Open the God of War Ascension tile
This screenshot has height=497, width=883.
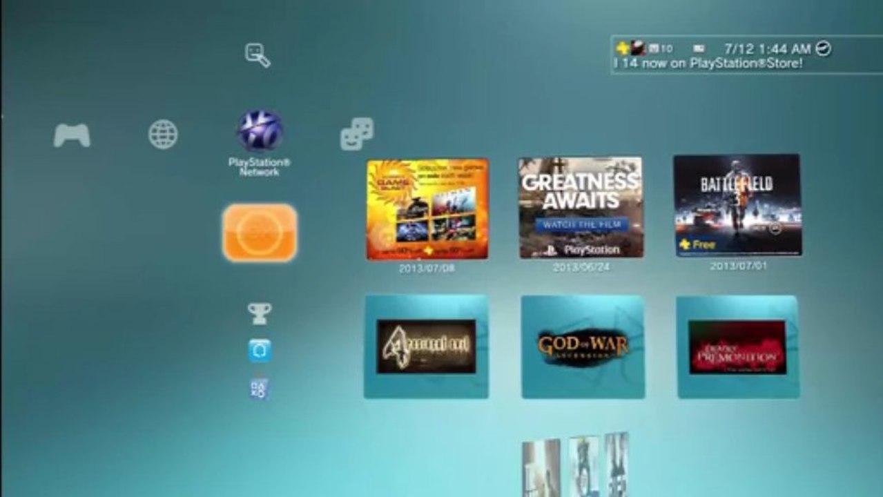(x=583, y=347)
